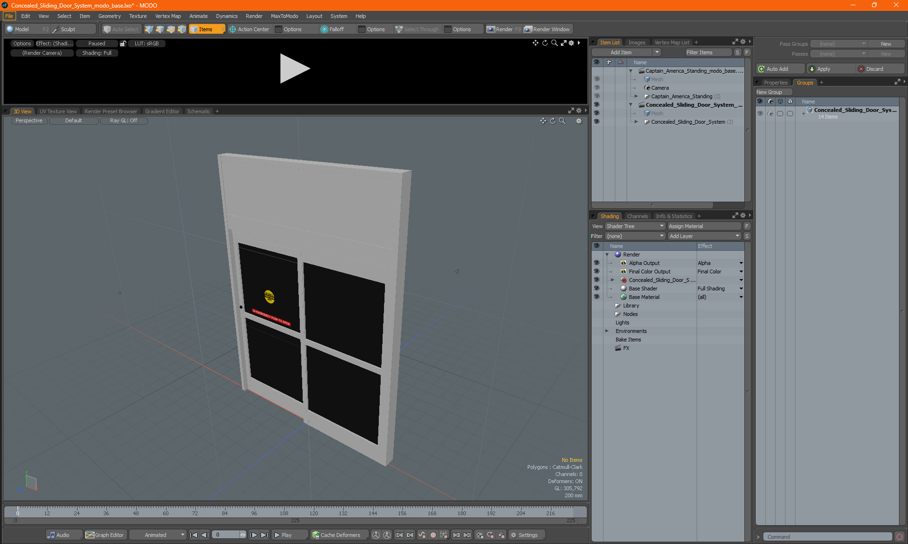This screenshot has width=908, height=544.
Task: Click the record keyframe red circle
Action: 433,535
